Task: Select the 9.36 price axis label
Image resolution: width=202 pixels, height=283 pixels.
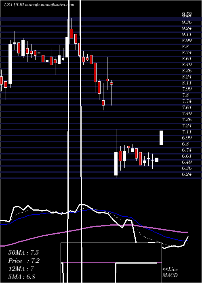Action: pos(187,22)
